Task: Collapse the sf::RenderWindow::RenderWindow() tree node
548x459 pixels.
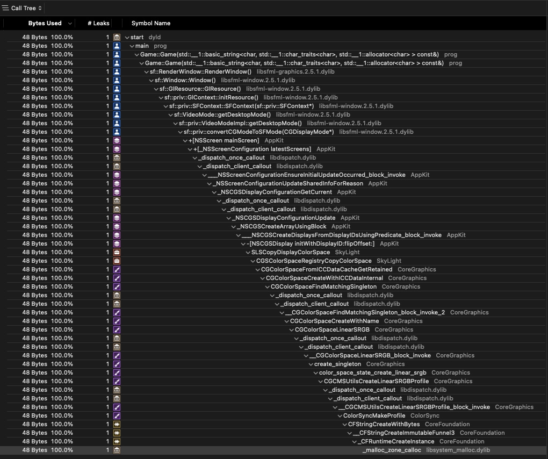Action: click(145, 71)
